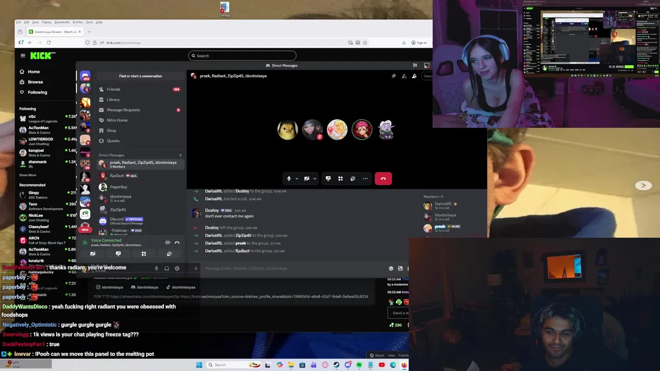Click the Kick search bar
Viewport: 660px width, 371px height.
click(242, 56)
